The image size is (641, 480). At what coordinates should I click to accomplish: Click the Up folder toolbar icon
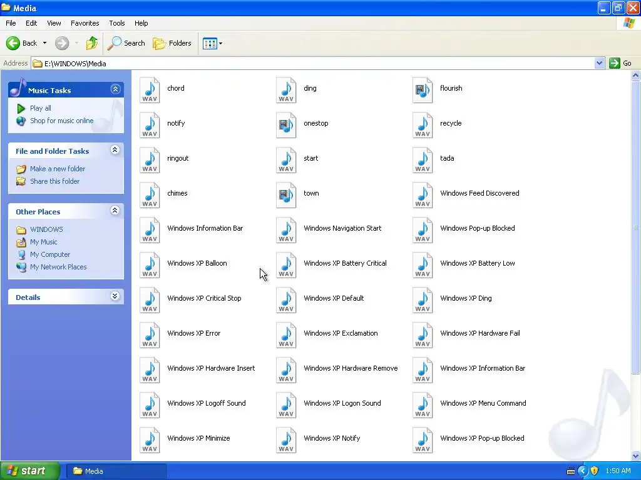(x=91, y=43)
